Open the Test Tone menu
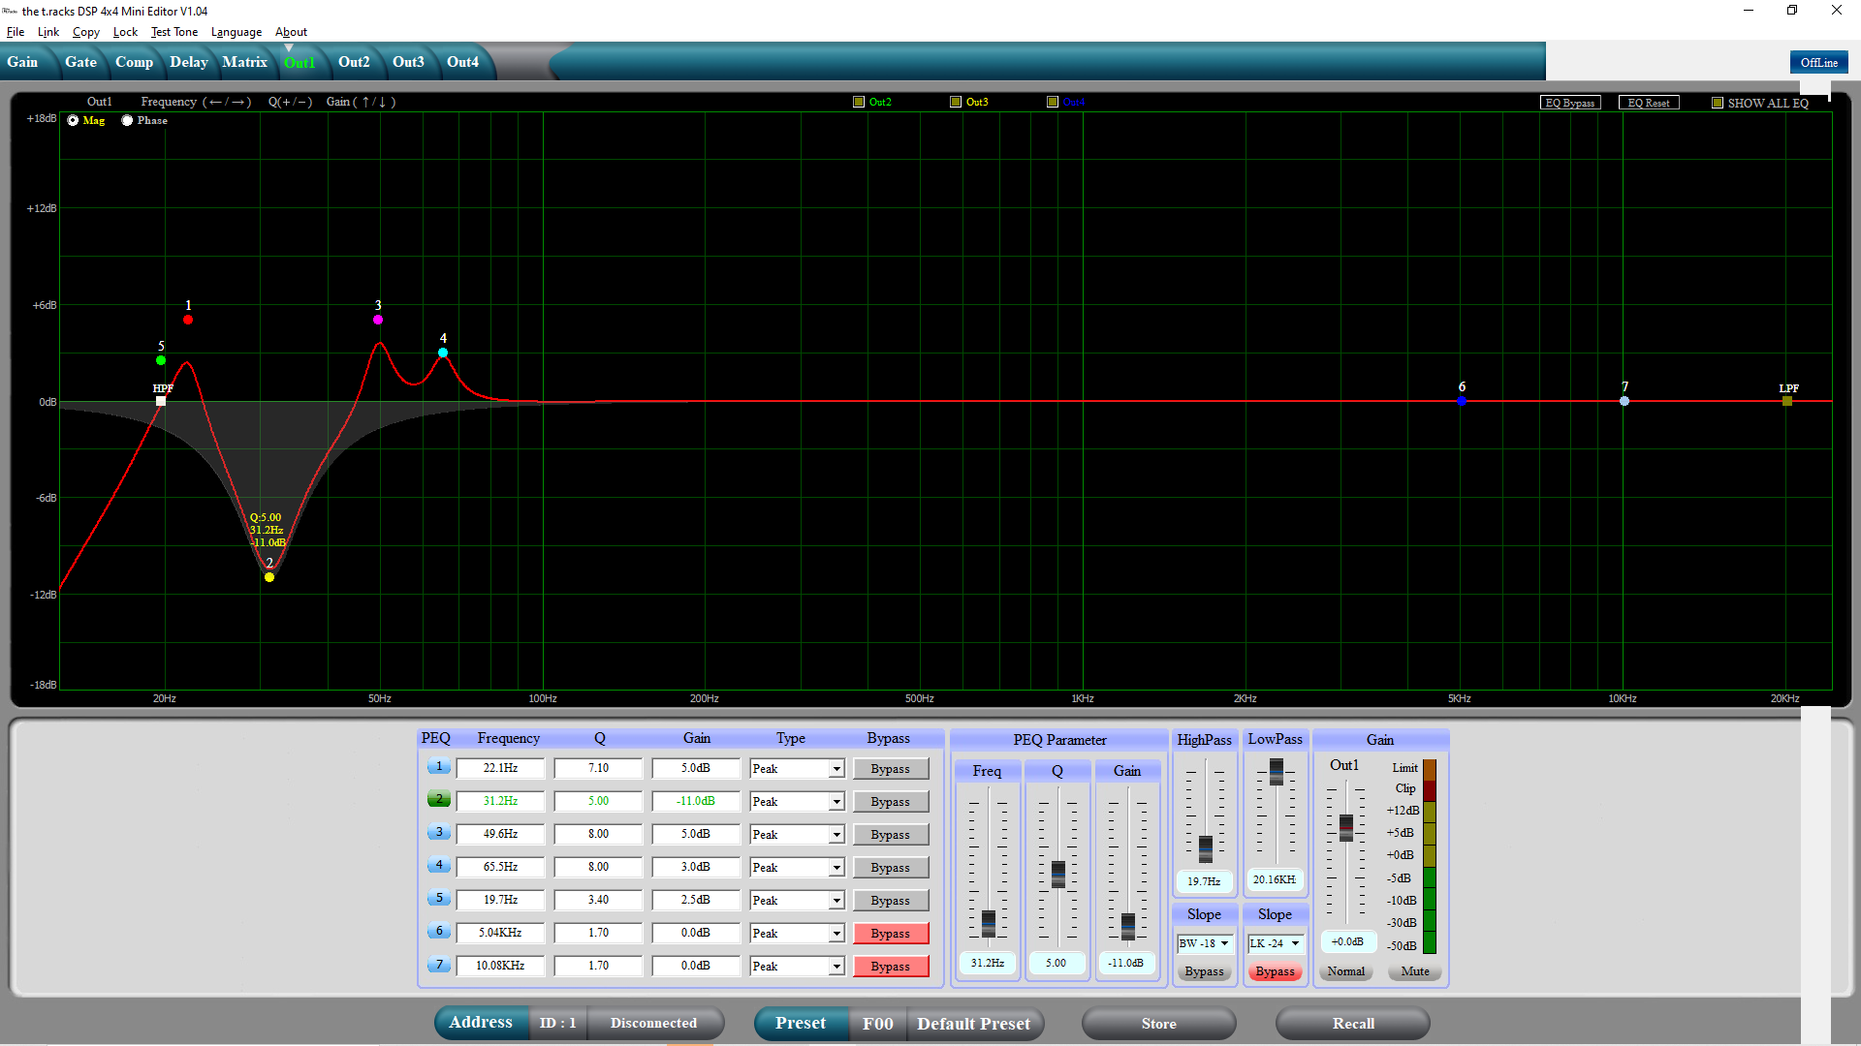 (x=174, y=32)
